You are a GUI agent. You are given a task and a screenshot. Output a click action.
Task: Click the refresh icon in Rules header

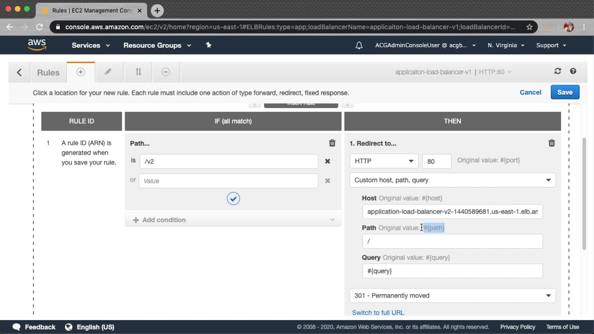(x=557, y=71)
